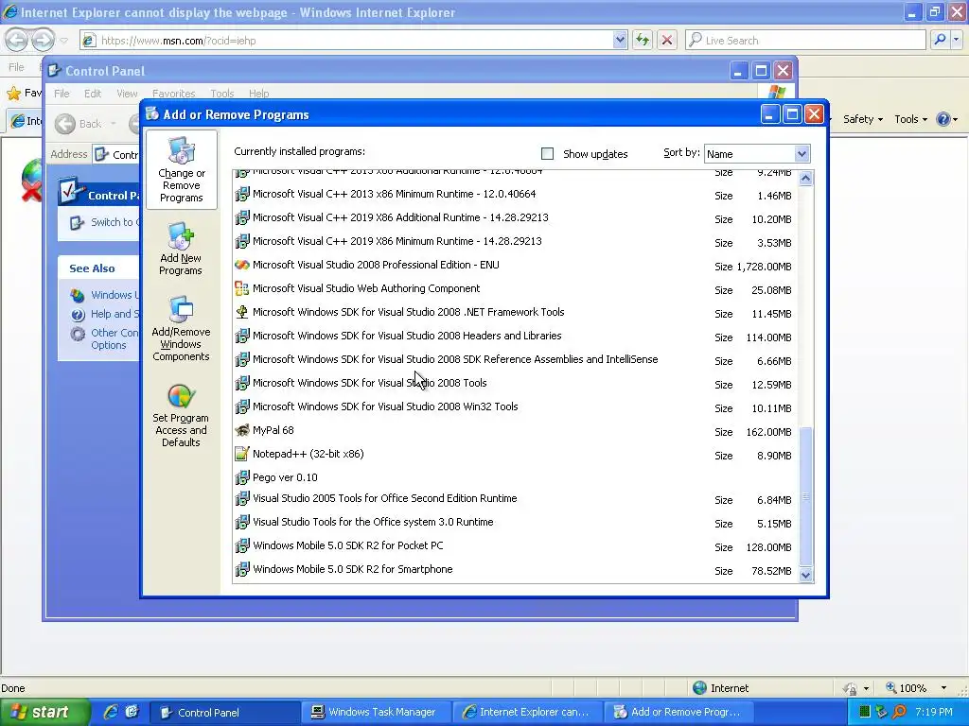Screen dimensions: 969x726
Task: Click Visual C++ 2019 X86 Minimum Runtime icon
Action: click(x=242, y=241)
